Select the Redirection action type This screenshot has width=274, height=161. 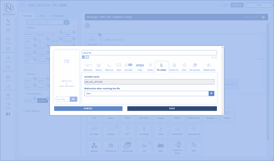(88, 67)
